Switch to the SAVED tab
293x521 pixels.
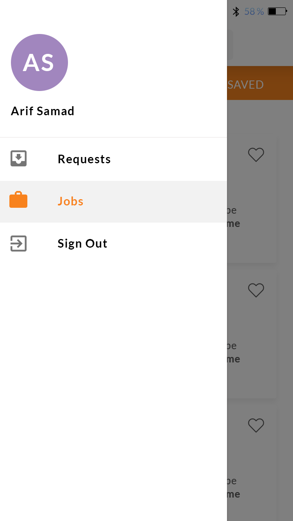point(246,84)
